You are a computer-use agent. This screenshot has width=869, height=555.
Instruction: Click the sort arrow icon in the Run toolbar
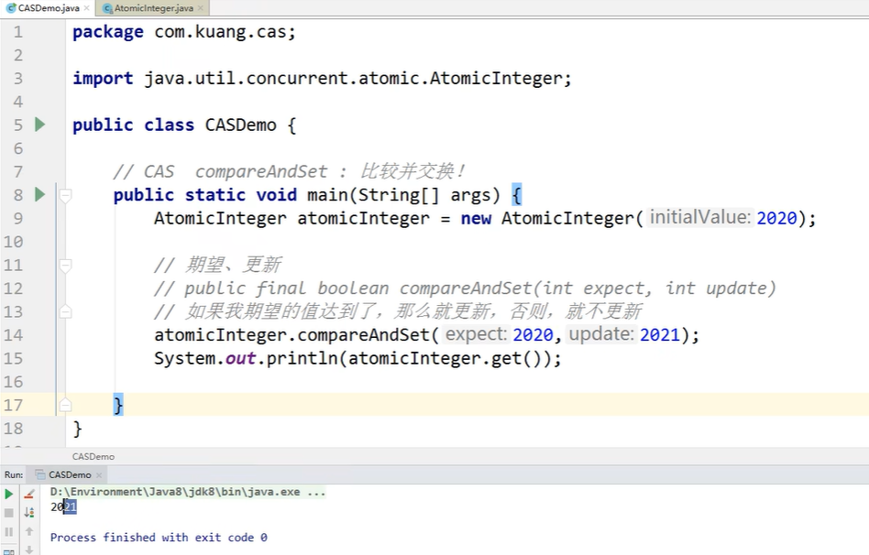tap(29, 513)
